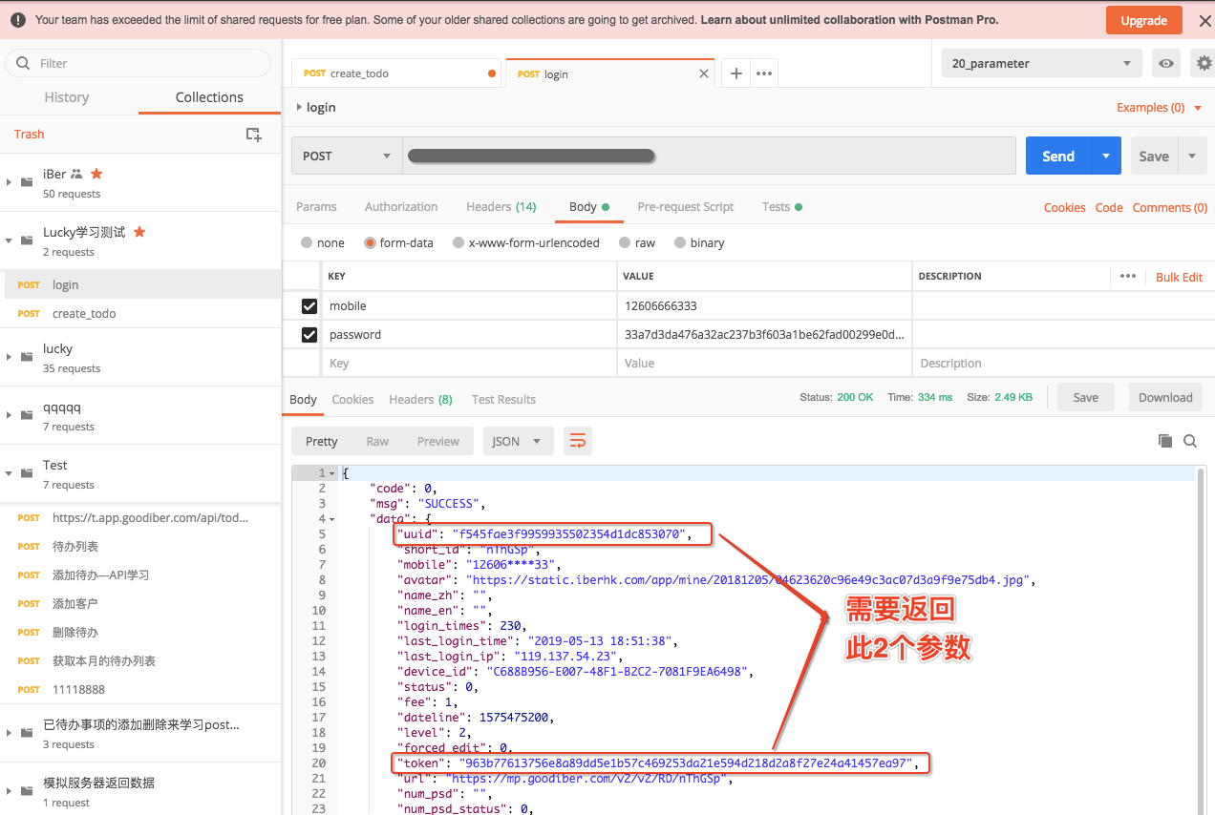Open the column options ellipsis beside Bulk Edit
Image resolution: width=1215 pixels, height=815 pixels.
click(x=1128, y=276)
